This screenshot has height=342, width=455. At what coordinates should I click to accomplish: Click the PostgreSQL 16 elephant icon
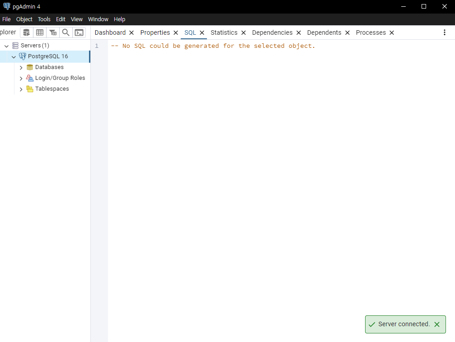(22, 56)
